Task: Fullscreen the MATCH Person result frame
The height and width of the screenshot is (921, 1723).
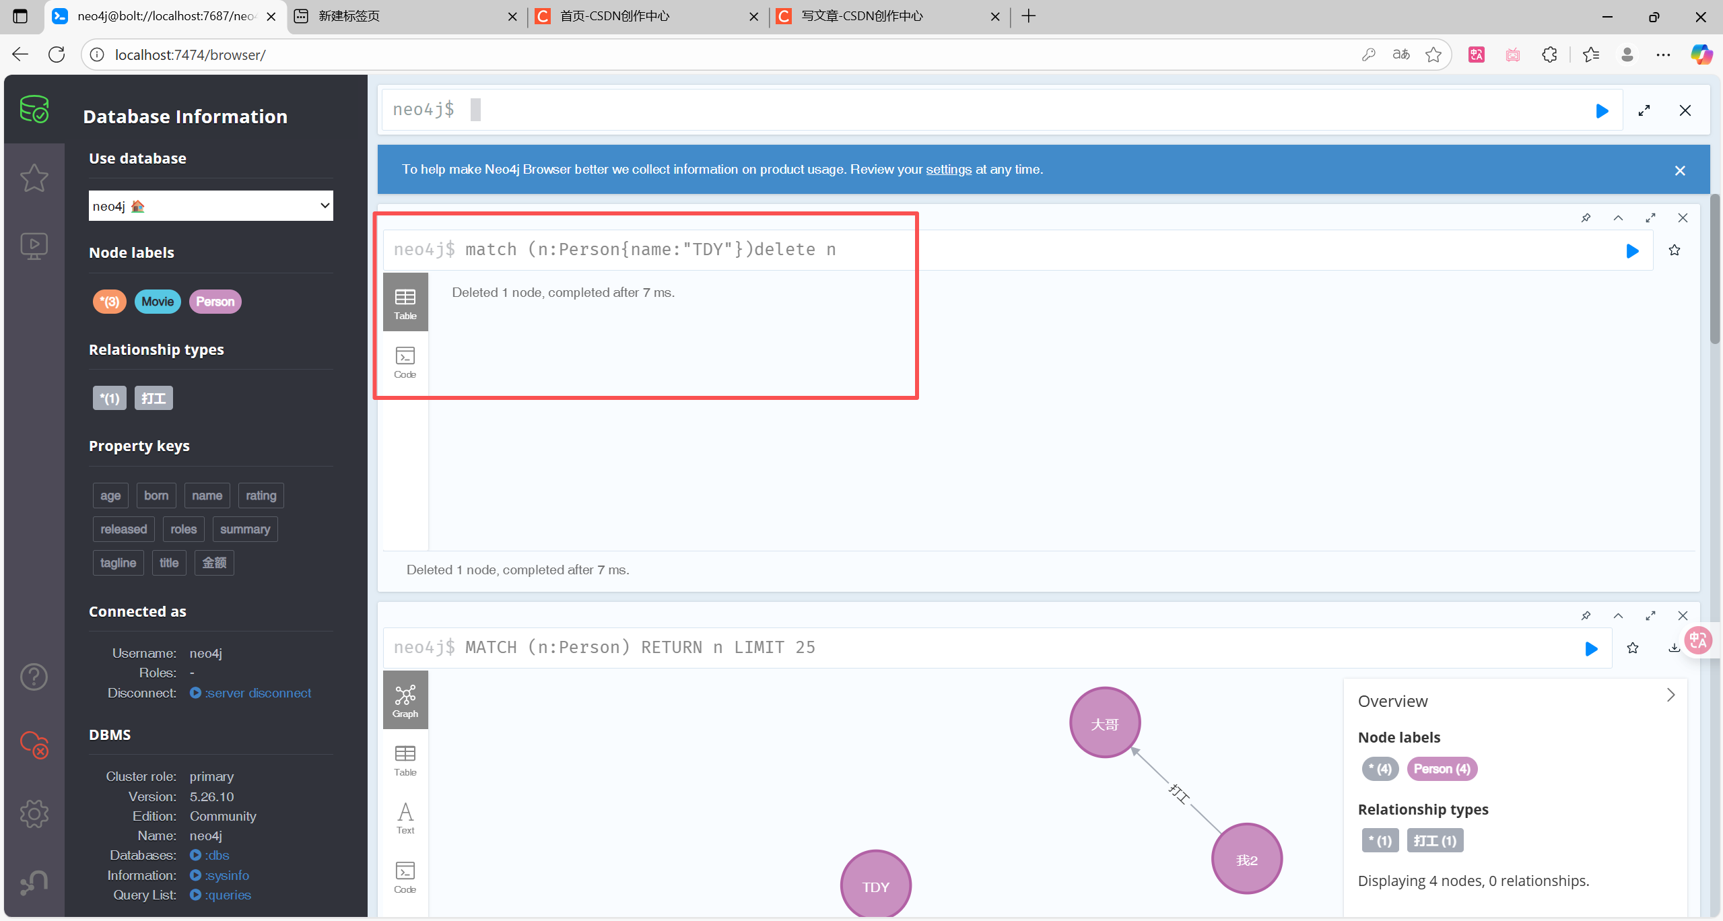Action: tap(1650, 616)
